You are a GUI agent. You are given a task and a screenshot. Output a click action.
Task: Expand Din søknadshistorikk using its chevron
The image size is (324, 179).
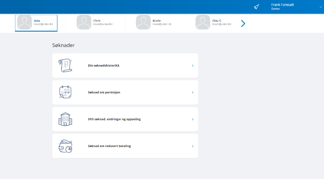[192, 66]
